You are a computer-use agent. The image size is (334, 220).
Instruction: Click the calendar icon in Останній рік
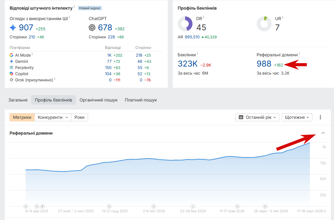pyautogui.click(x=241, y=117)
